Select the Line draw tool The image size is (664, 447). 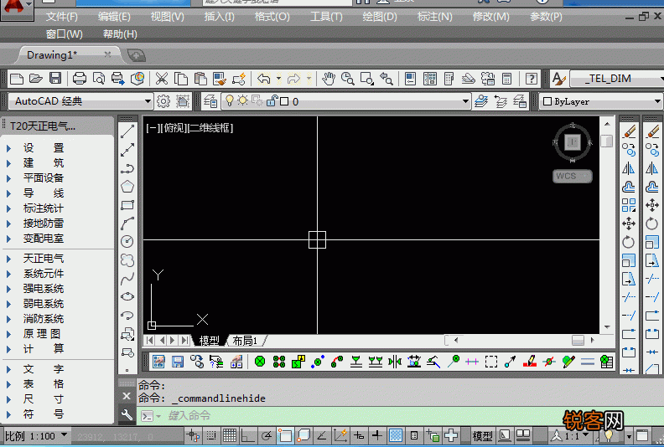[x=127, y=131]
